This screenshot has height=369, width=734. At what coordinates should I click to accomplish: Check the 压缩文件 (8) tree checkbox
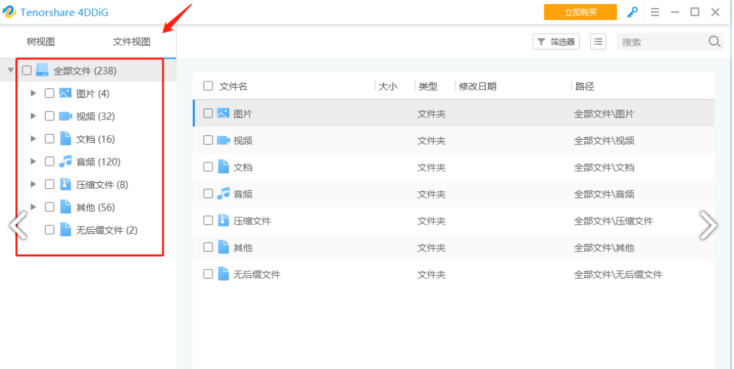pos(49,184)
